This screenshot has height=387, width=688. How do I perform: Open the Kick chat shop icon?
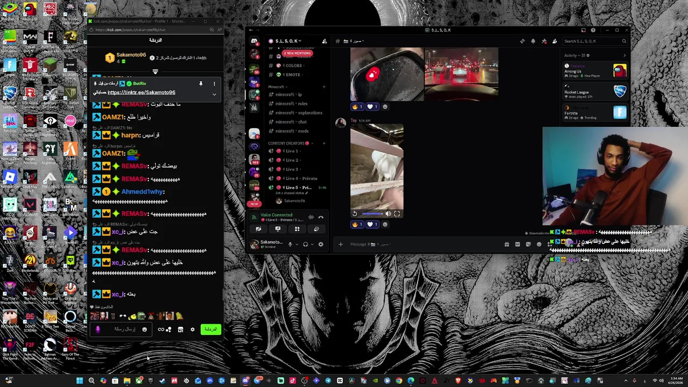pos(181,329)
